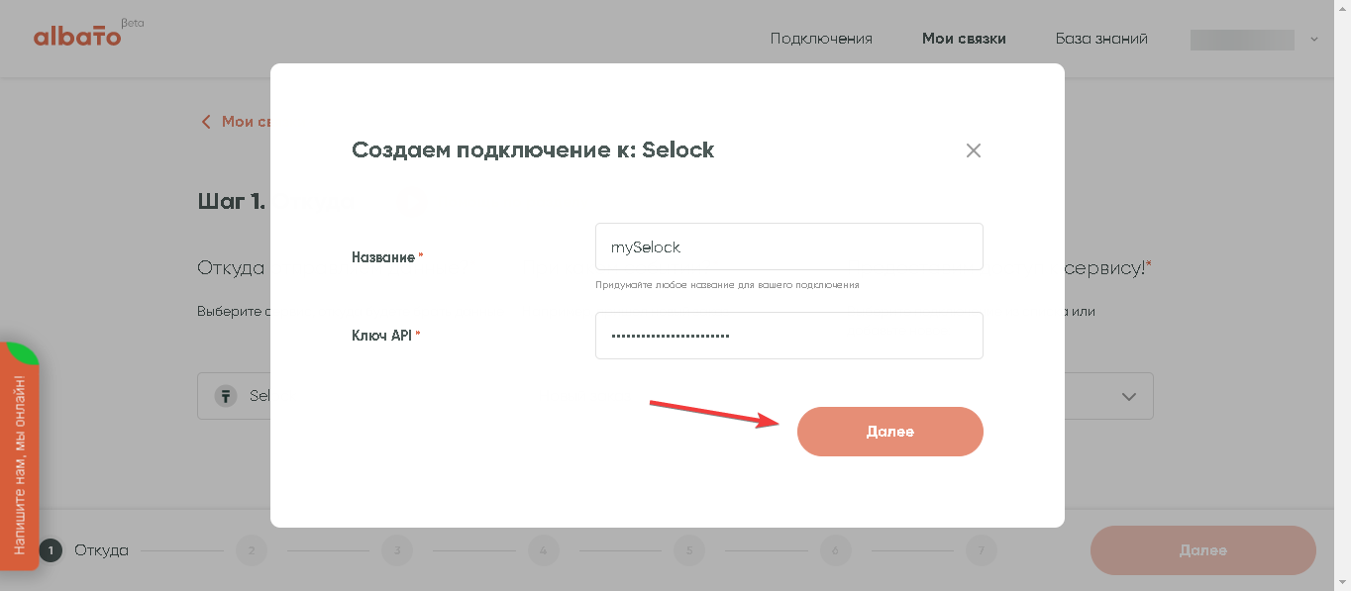The image size is (1351, 591).
Task: Select step 7 in progress bar
Action: (x=981, y=550)
